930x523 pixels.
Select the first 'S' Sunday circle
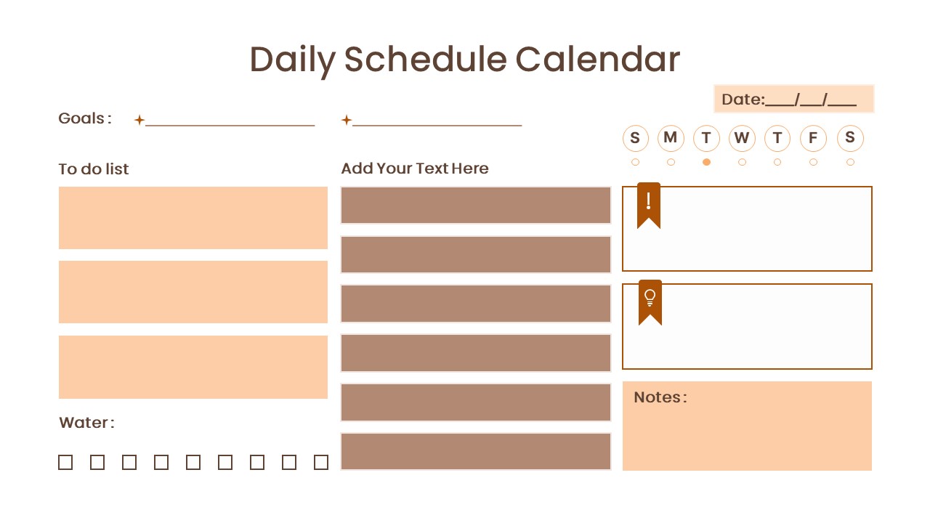[x=635, y=138]
